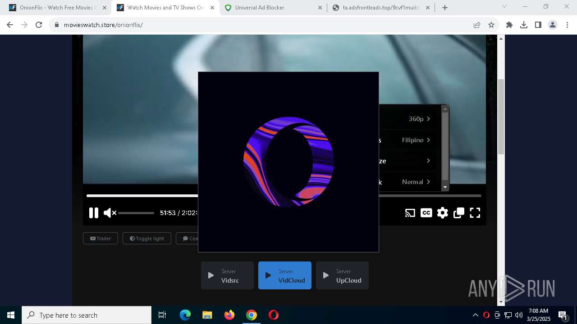Select the Vidsrc server

click(227, 275)
